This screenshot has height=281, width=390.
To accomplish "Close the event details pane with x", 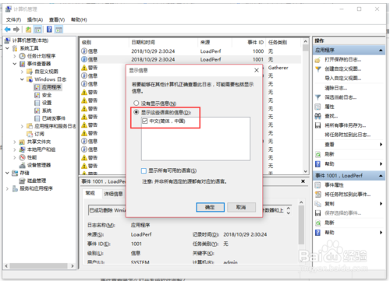I will [x=303, y=181].
